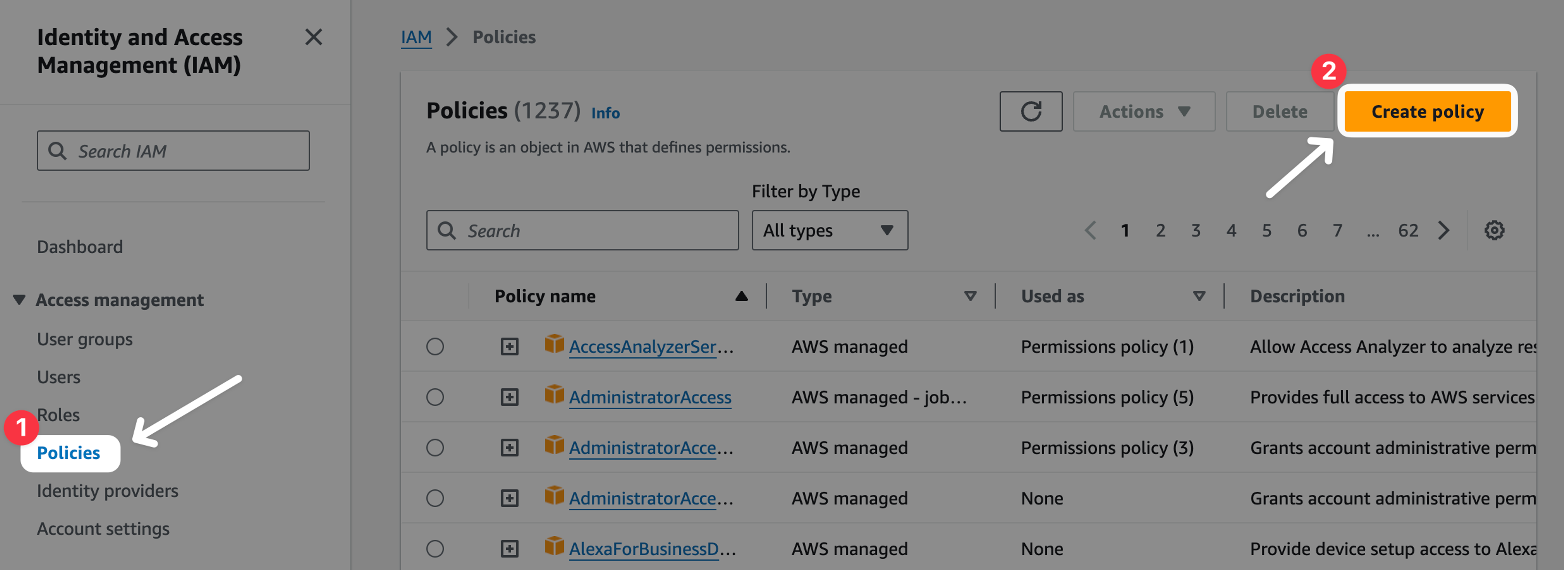
Task: Open Account settings in the sidebar
Action: [103, 529]
